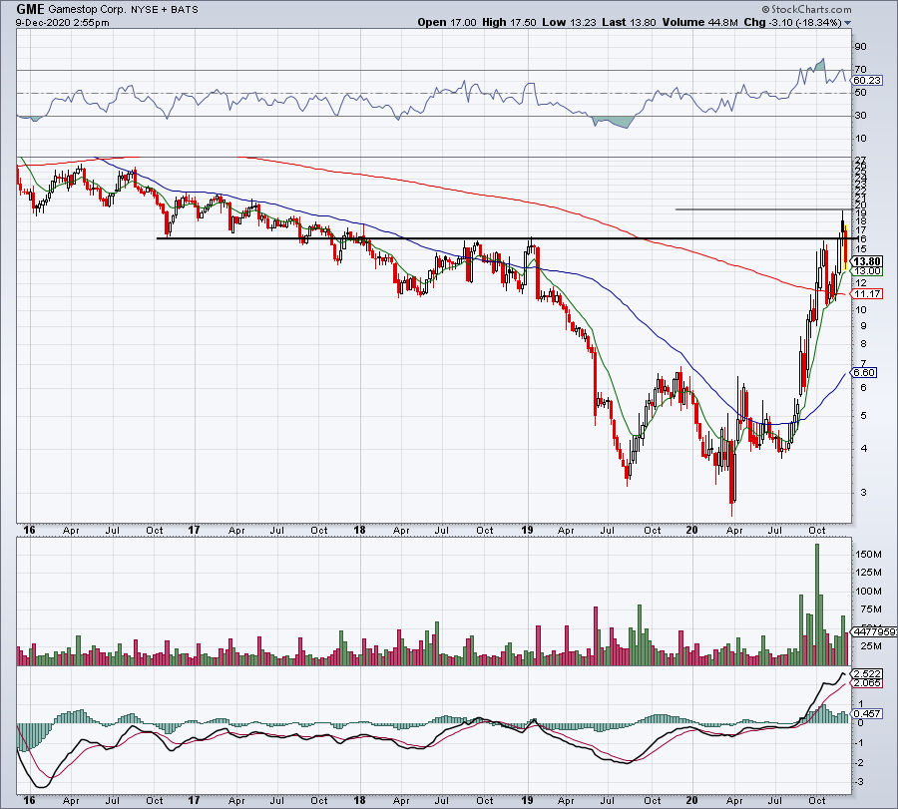Select the 'Gamestop Corp. NYSE + BATS' title text
This screenshot has height=809, width=898.
click(123, 9)
